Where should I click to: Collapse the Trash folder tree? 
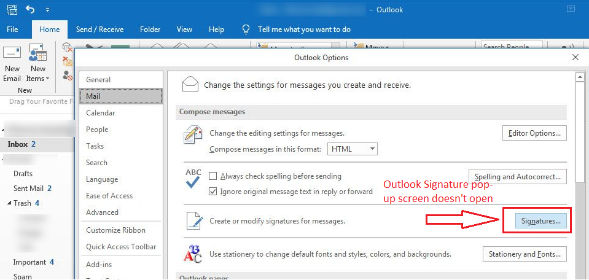[9, 203]
